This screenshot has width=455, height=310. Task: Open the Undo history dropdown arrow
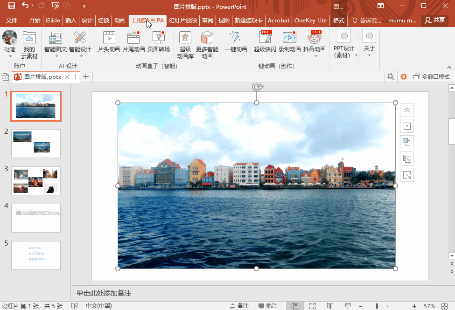[32, 6]
